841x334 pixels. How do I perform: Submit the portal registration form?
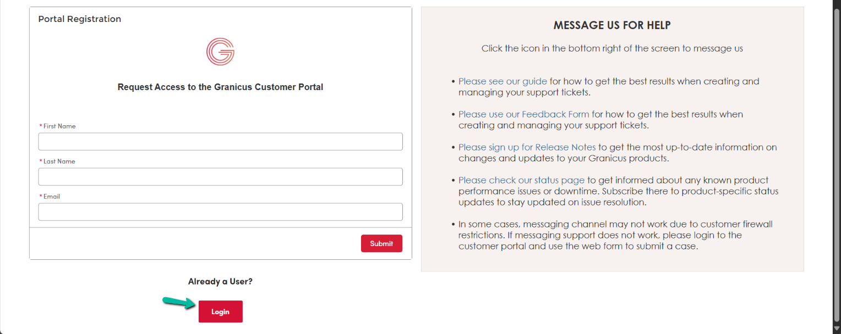pyautogui.click(x=381, y=243)
